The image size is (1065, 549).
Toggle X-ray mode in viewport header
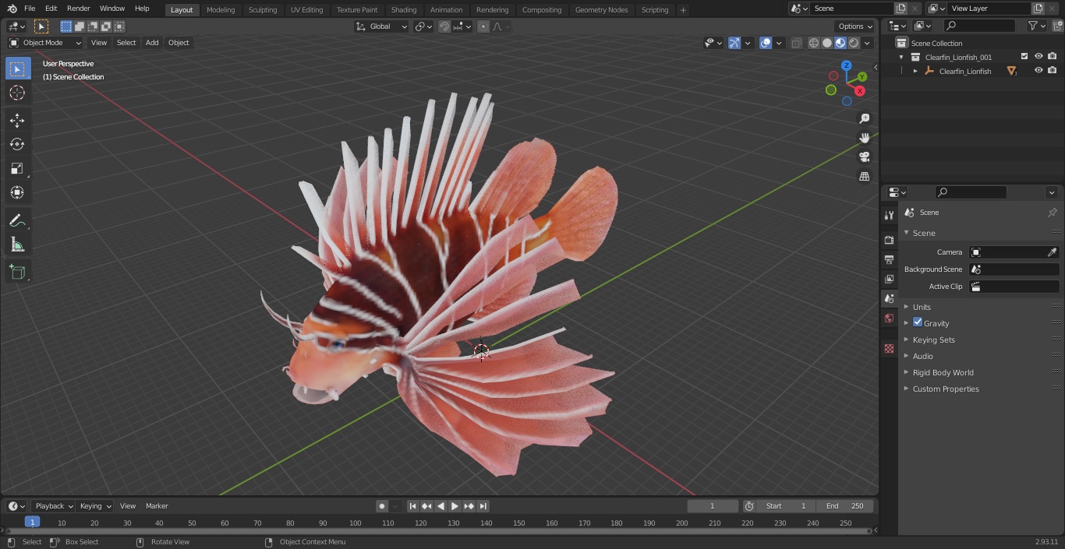(796, 43)
